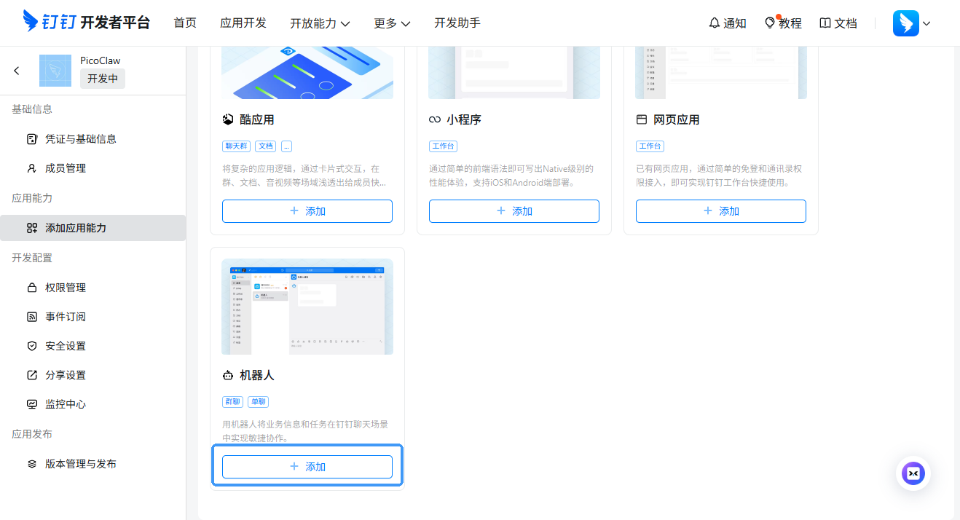The height and width of the screenshot is (520, 960).
Task: Expand the 更多 dropdown menu
Action: click(392, 23)
